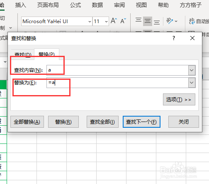
Task: Expand the name box dropdown arrow
Action: pos(5,62)
